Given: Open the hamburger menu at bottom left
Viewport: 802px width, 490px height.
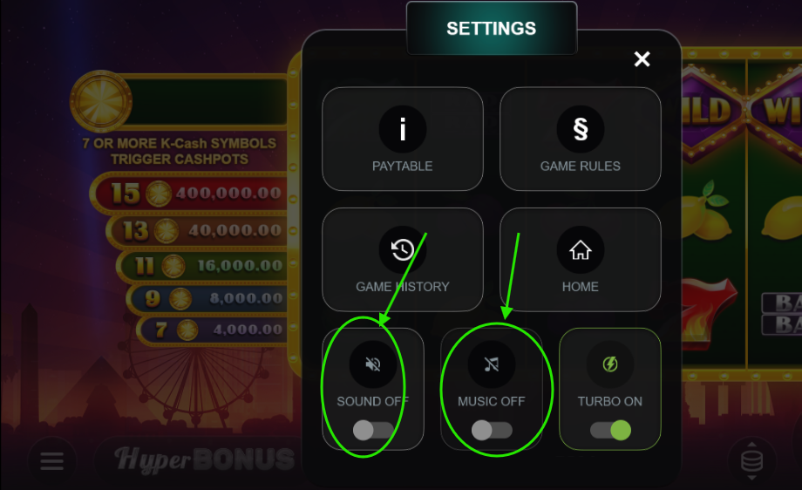Looking at the screenshot, I should [x=51, y=461].
